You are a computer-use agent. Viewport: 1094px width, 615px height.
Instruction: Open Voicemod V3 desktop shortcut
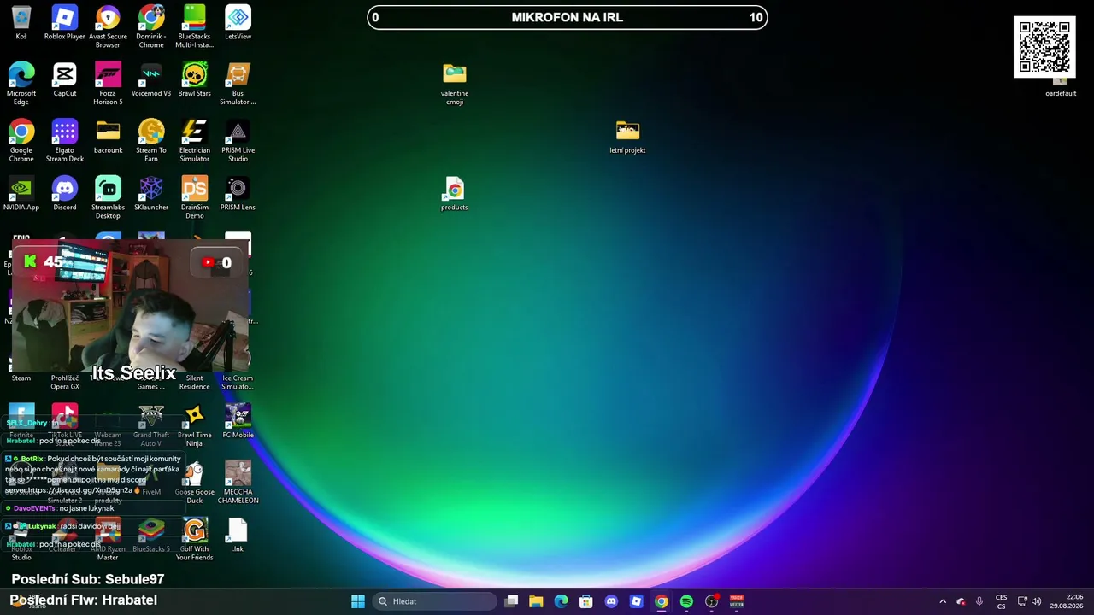[151, 80]
